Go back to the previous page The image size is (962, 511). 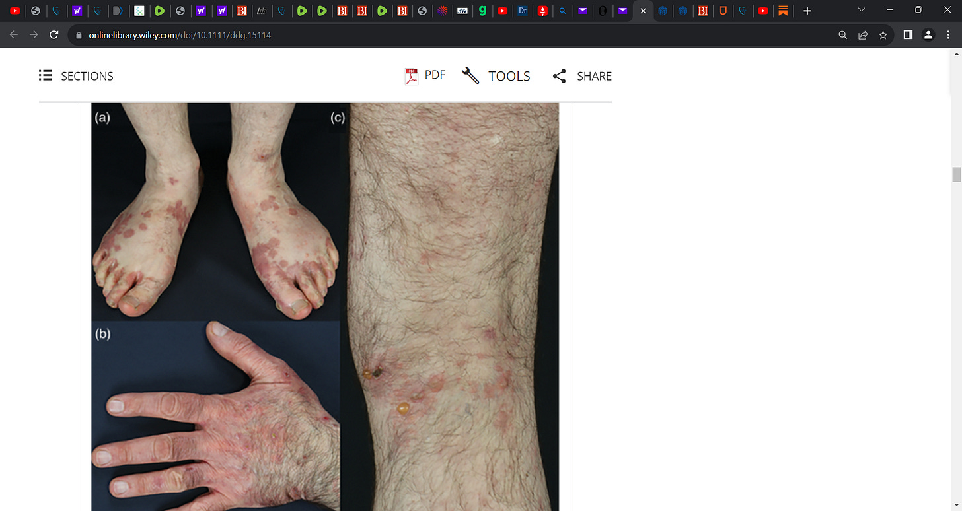pyautogui.click(x=14, y=35)
